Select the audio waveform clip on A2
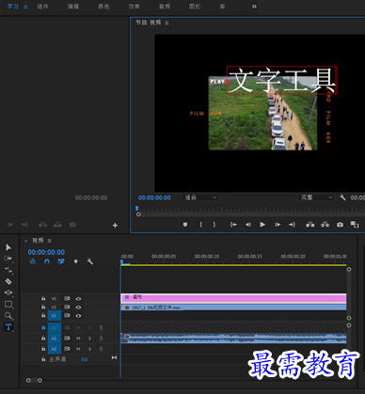Image resolution: width=365 pixels, height=394 pixels. [x=233, y=339]
